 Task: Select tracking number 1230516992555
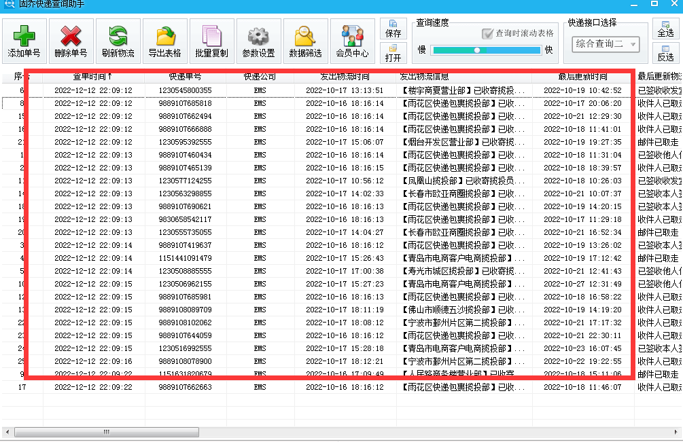coord(185,348)
